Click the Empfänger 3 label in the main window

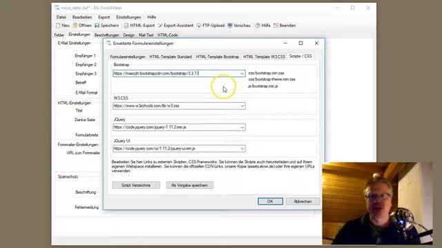coord(86,74)
